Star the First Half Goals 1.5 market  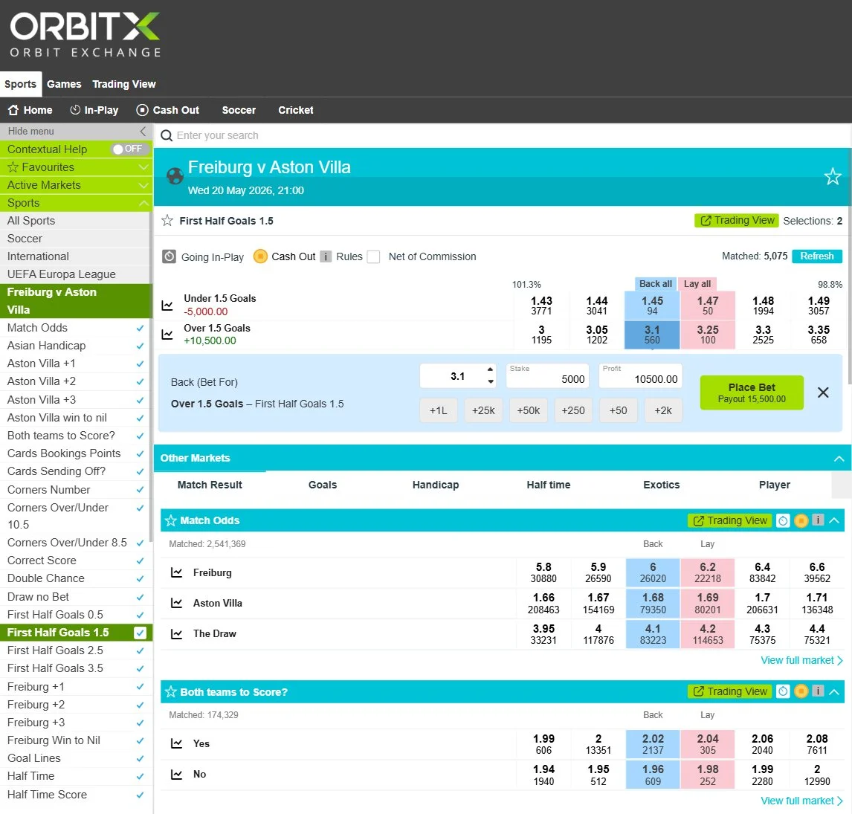167,221
